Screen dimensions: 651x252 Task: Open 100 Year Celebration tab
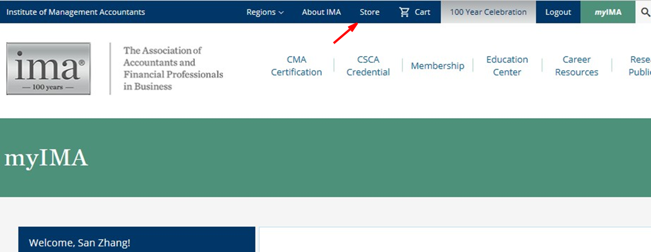tap(488, 12)
